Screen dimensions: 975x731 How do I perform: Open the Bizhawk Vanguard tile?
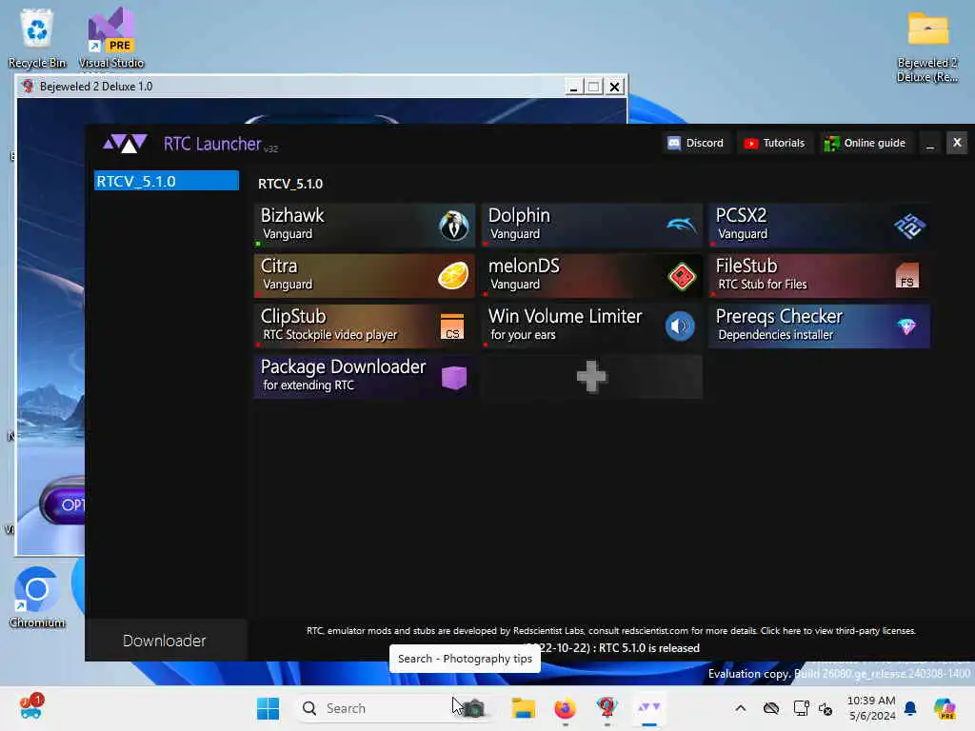click(365, 225)
